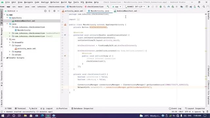Screen dimensions: 210x118
Task: Click the inspections eye icon in editor corner
Action: coord(206,14)
